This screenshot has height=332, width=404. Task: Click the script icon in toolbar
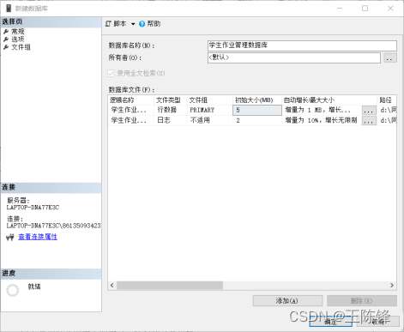click(108, 24)
